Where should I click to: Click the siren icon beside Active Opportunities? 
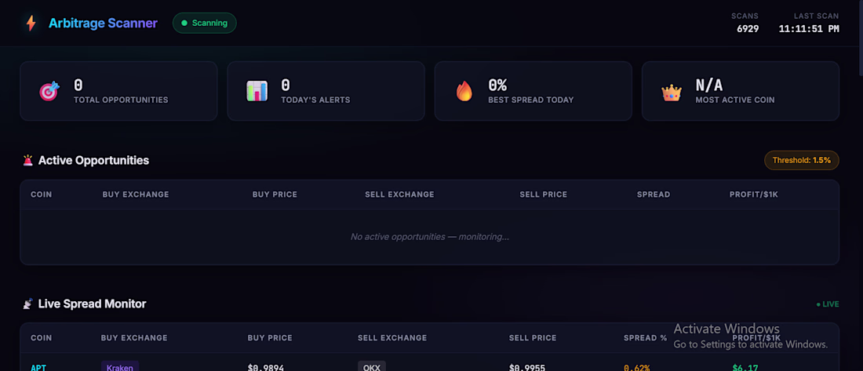coord(28,160)
